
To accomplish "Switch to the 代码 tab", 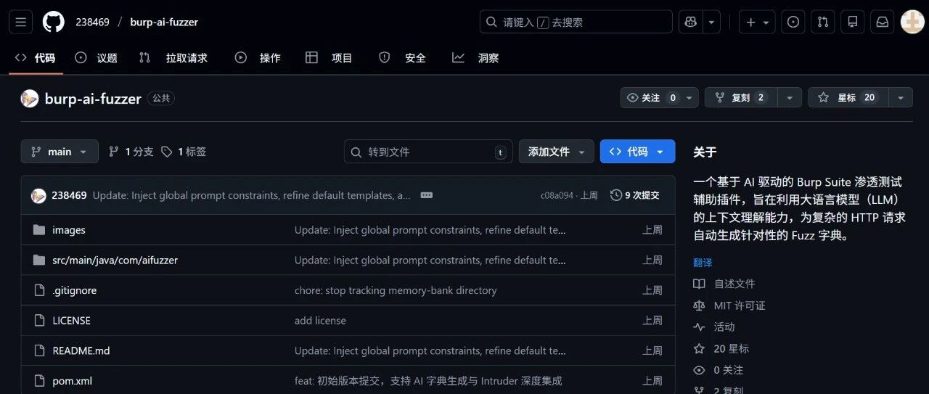I will pyautogui.click(x=36, y=57).
